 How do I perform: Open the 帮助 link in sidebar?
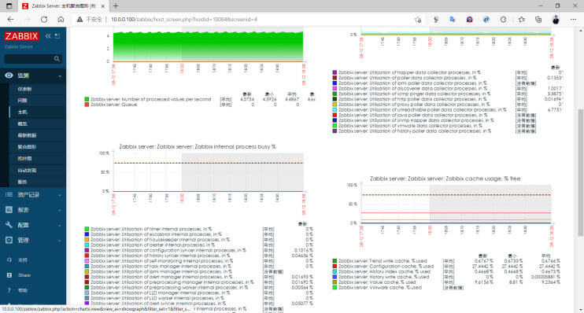(23, 290)
